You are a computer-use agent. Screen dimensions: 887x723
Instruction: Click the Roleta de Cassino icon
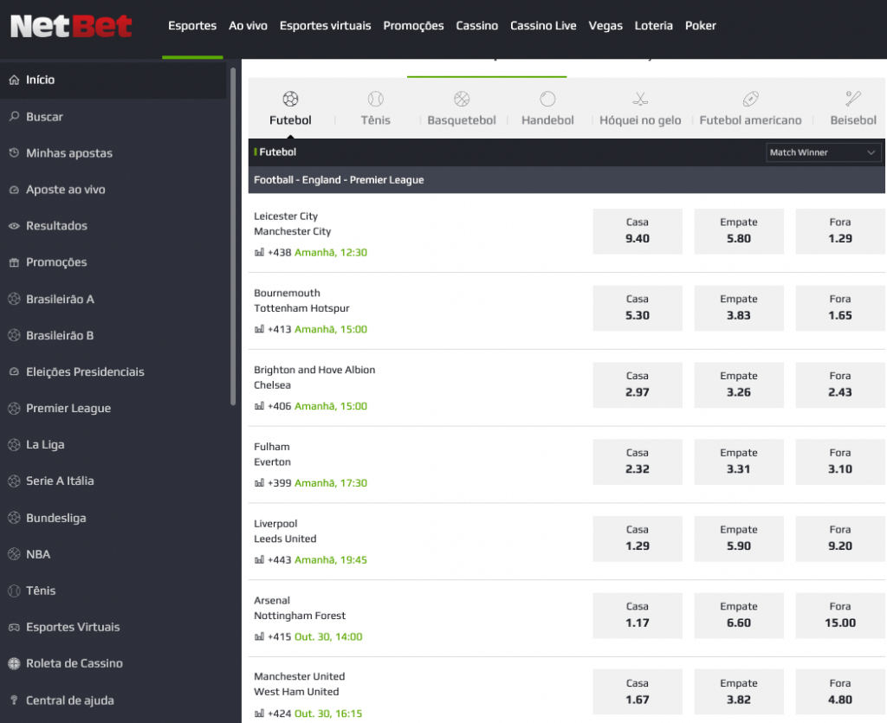[14, 663]
